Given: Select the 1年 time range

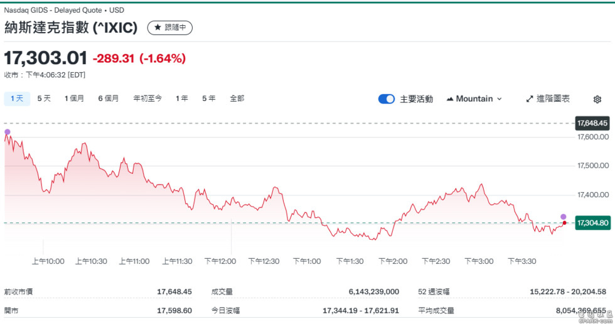Looking at the screenshot, I should pos(181,99).
